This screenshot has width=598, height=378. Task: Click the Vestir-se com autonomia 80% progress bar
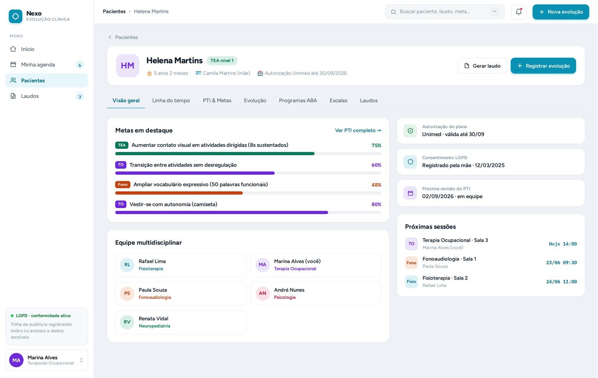(248, 213)
